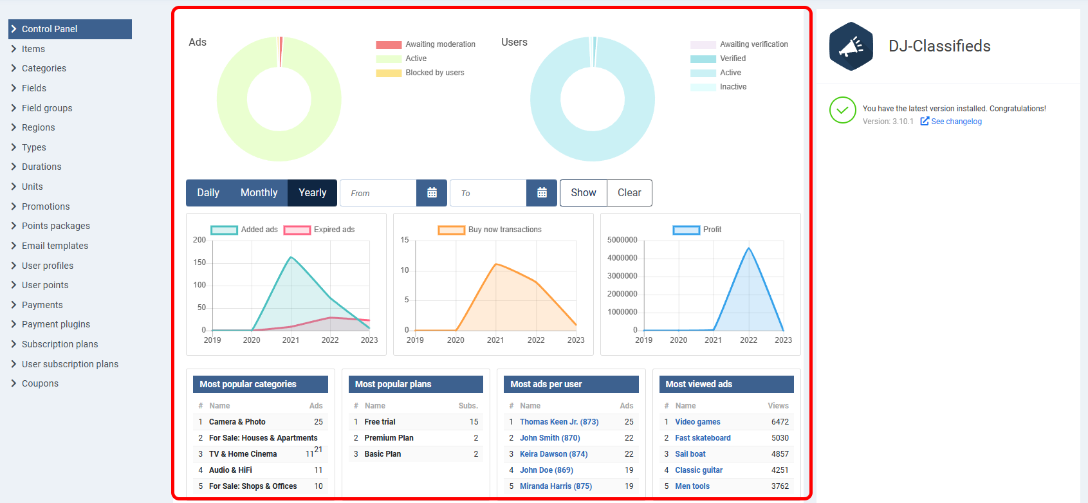Open User subscription plans sidebar item
The image size is (1088, 503).
pos(70,364)
